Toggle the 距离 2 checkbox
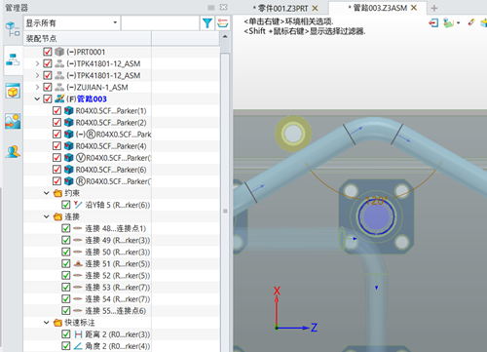Screen dimensions: 487x352 pyautogui.click(x=66, y=334)
